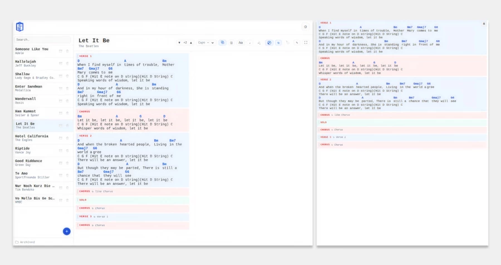Viewport: 501px width, 265px height.
Task: Delete the Riptide song with trash icon
Action: pos(67,150)
